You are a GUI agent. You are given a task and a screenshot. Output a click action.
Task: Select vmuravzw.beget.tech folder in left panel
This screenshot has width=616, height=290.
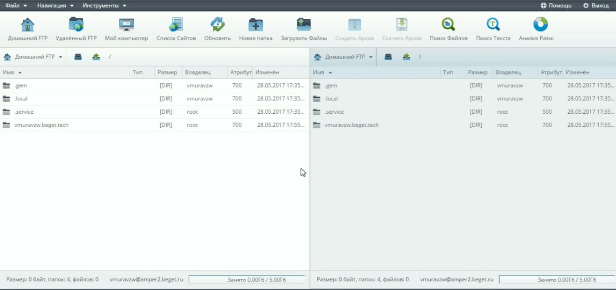pyautogui.click(x=41, y=125)
